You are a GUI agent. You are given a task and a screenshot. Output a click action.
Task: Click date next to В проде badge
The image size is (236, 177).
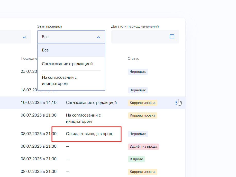tap(39, 159)
